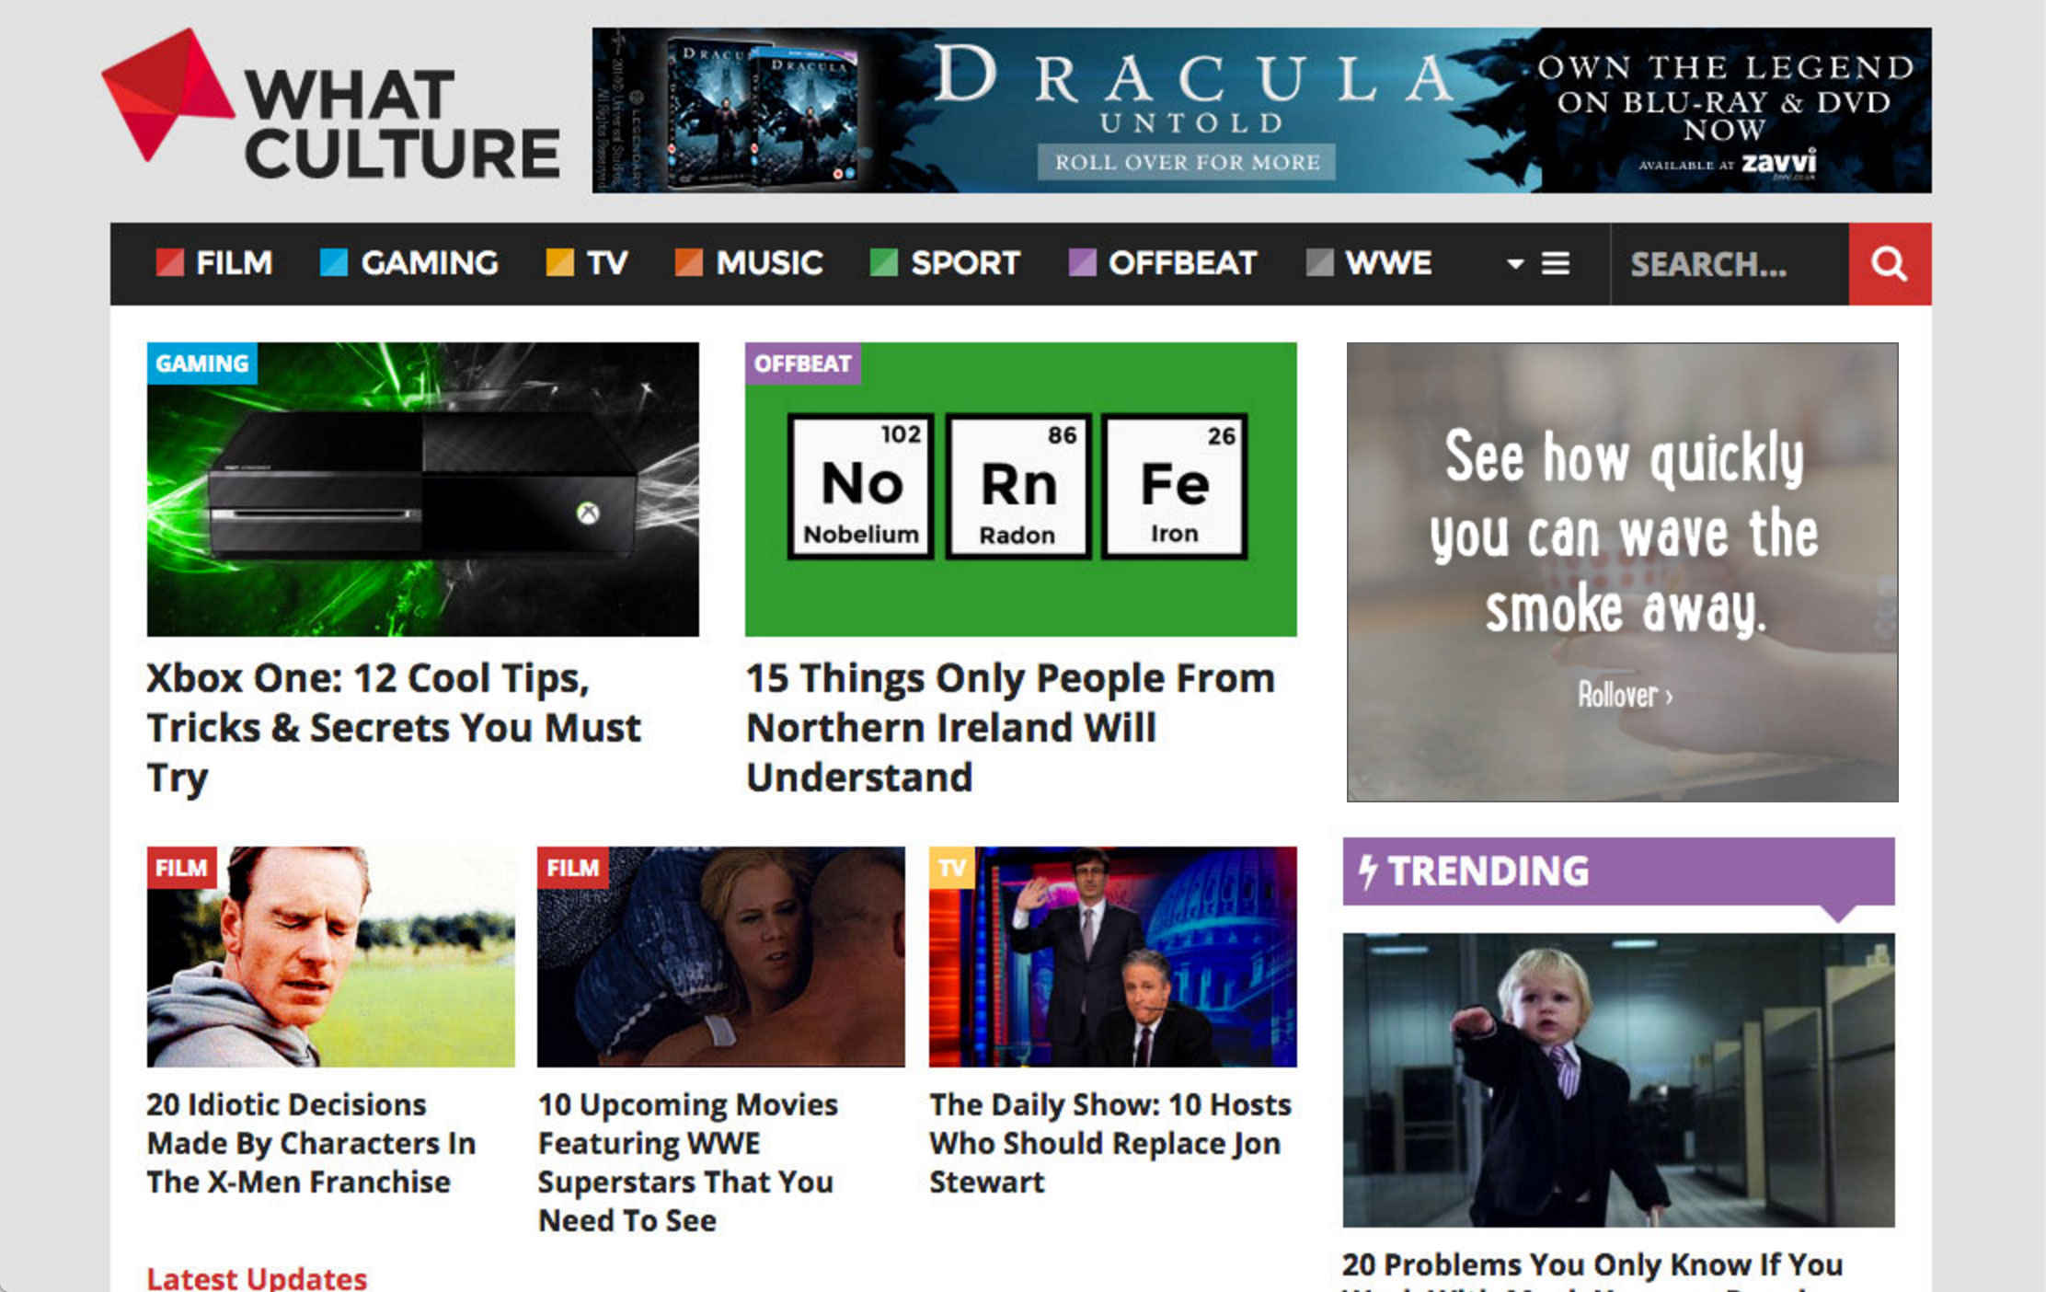
Task: Open 20 Problems You Only Know headline
Action: click(1592, 1270)
